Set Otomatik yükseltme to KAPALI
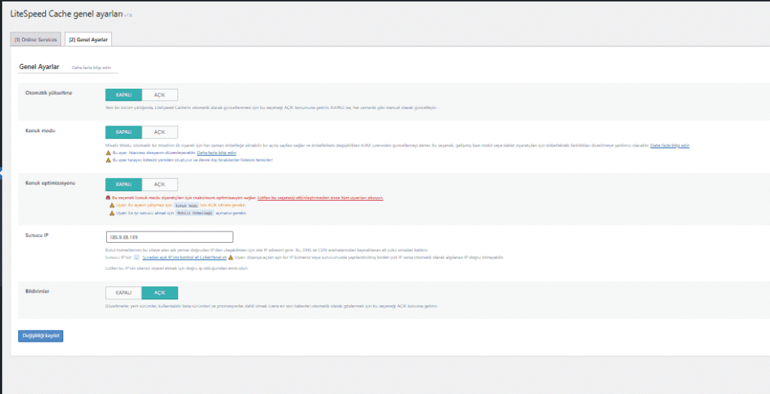This screenshot has height=394, width=770. click(x=123, y=95)
